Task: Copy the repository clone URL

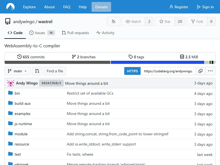Action: coord(200,71)
